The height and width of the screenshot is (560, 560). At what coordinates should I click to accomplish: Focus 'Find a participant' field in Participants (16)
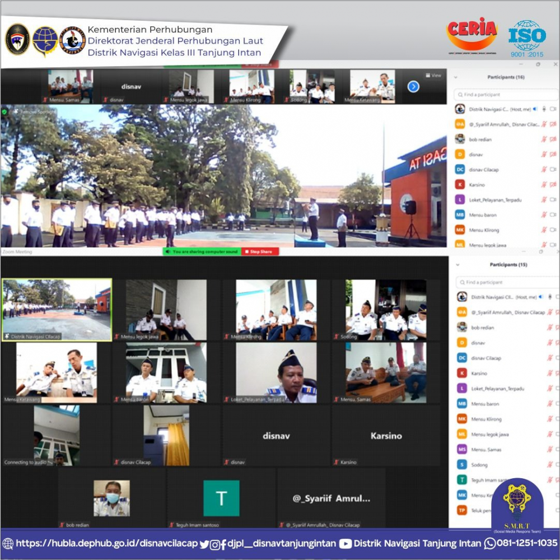[x=506, y=95]
